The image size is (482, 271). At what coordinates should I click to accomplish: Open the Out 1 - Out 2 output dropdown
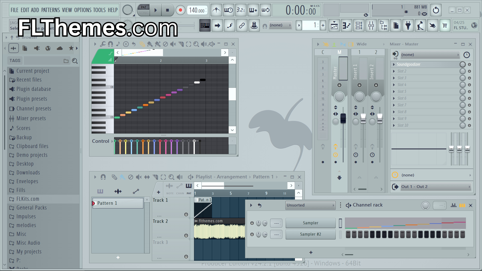[x=436, y=187]
